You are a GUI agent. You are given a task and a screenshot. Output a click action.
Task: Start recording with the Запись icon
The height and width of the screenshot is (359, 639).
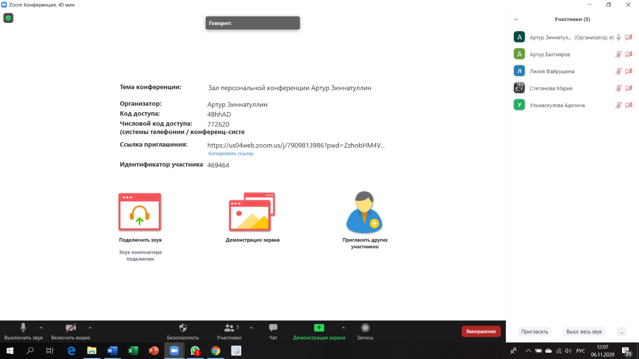(365, 328)
